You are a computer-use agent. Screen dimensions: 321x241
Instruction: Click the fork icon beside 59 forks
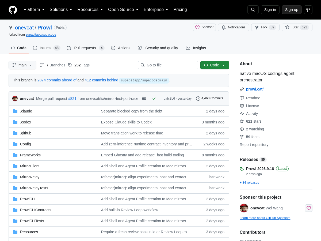click(x=242, y=137)
